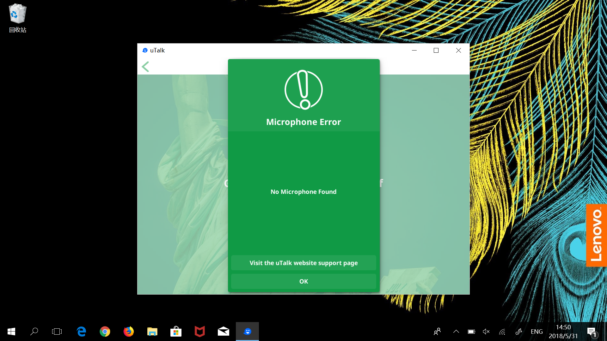Switch ENG input language
The height and width of the screenshot is (341, 607).
(x=536, y=332)
